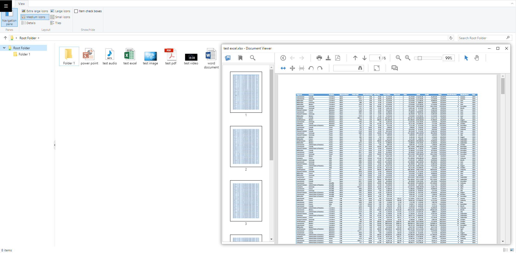Open page 3 thumbnail
Screen dimensions: 516x253
click(x=246, y=201)
